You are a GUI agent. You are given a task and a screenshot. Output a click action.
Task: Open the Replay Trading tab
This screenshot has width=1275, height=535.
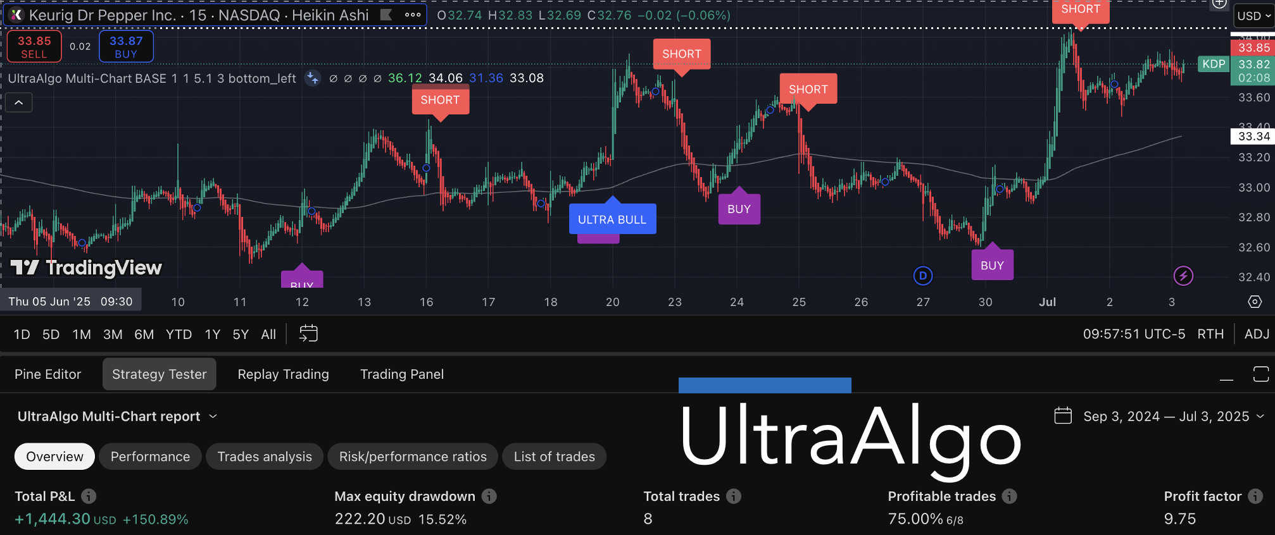click(284, 374)
